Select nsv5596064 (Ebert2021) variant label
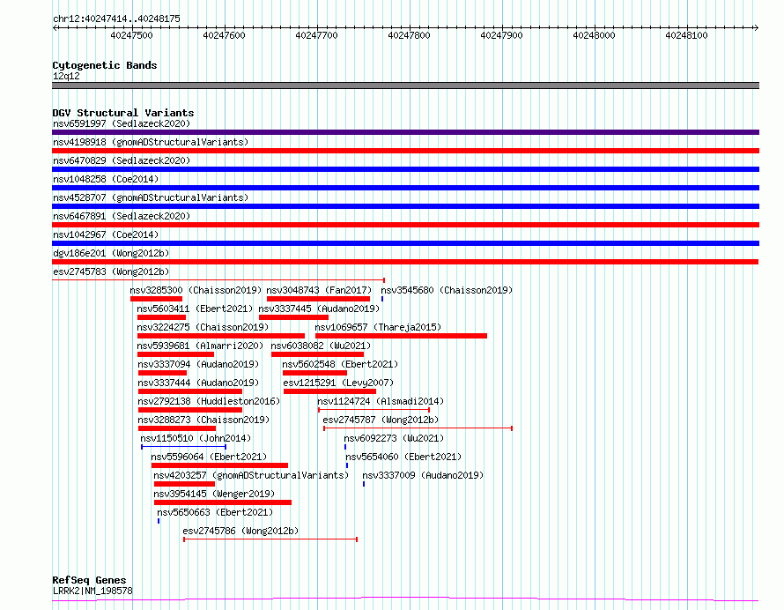 coord(209,457)
